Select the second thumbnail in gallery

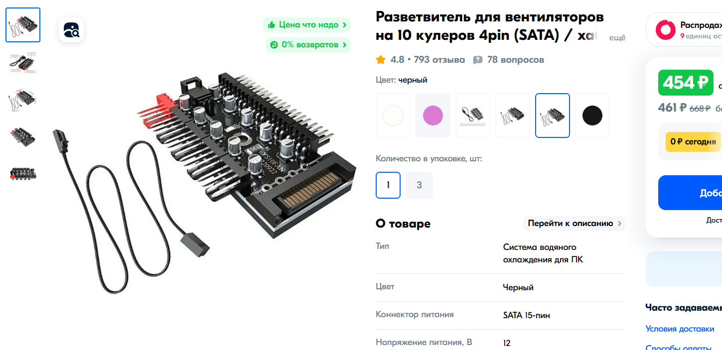click(x=23, y=62)
